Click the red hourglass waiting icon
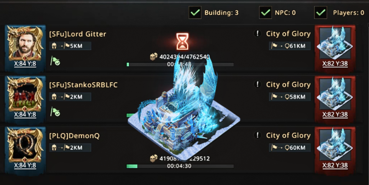Screen dimensions: 369x185 coord(182,41)
